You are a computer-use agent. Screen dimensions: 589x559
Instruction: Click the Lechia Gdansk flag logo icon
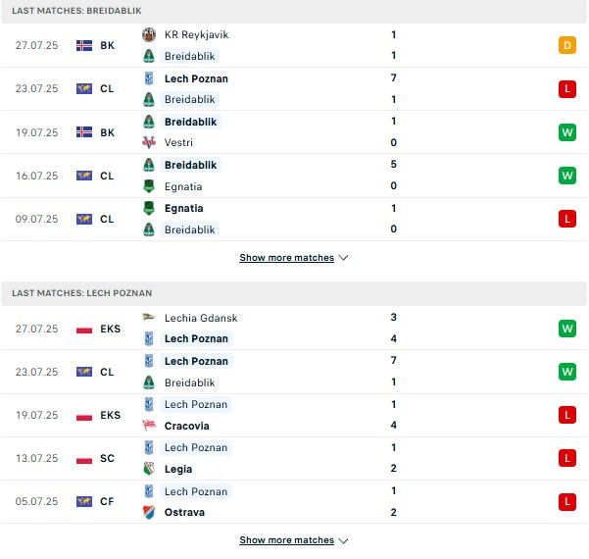[149, 318]
